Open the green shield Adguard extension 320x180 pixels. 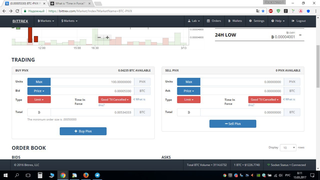[278, 11]
